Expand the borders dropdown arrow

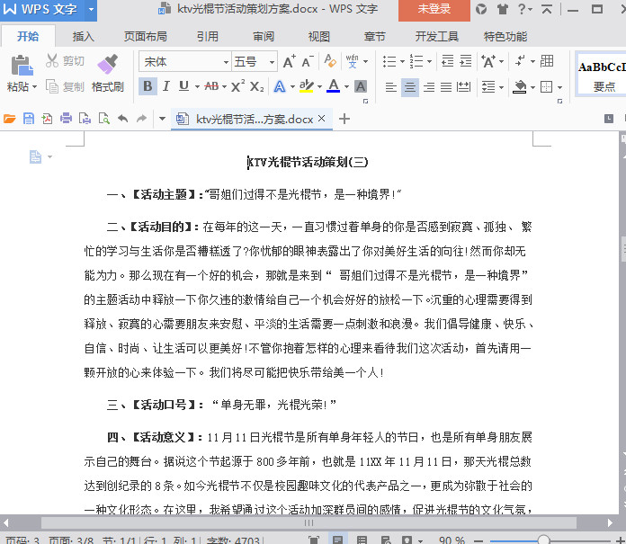(559, 87)
